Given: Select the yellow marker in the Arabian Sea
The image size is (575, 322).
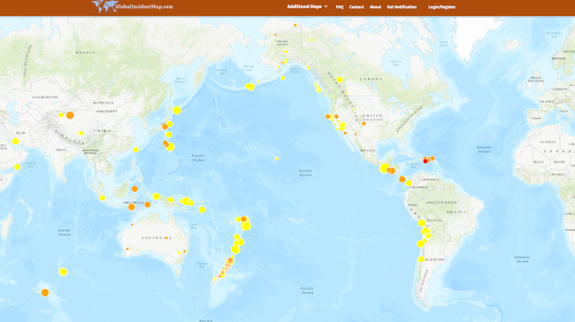Looking at the screenshot, I should pyautogui.click(x=17, y=167).
